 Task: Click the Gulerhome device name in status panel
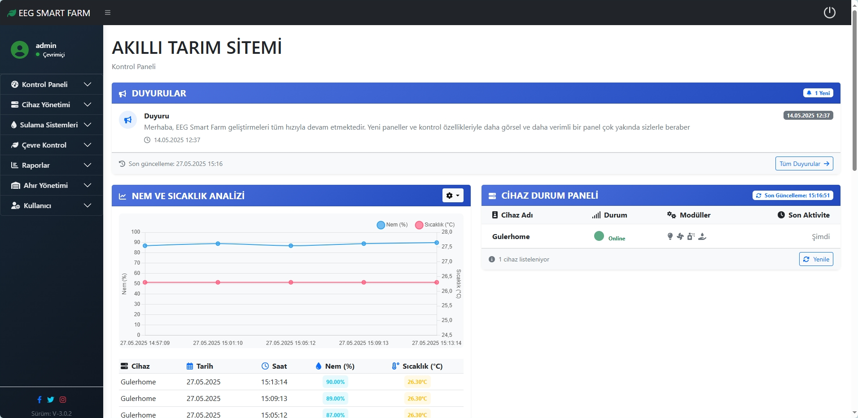[511, 236]
